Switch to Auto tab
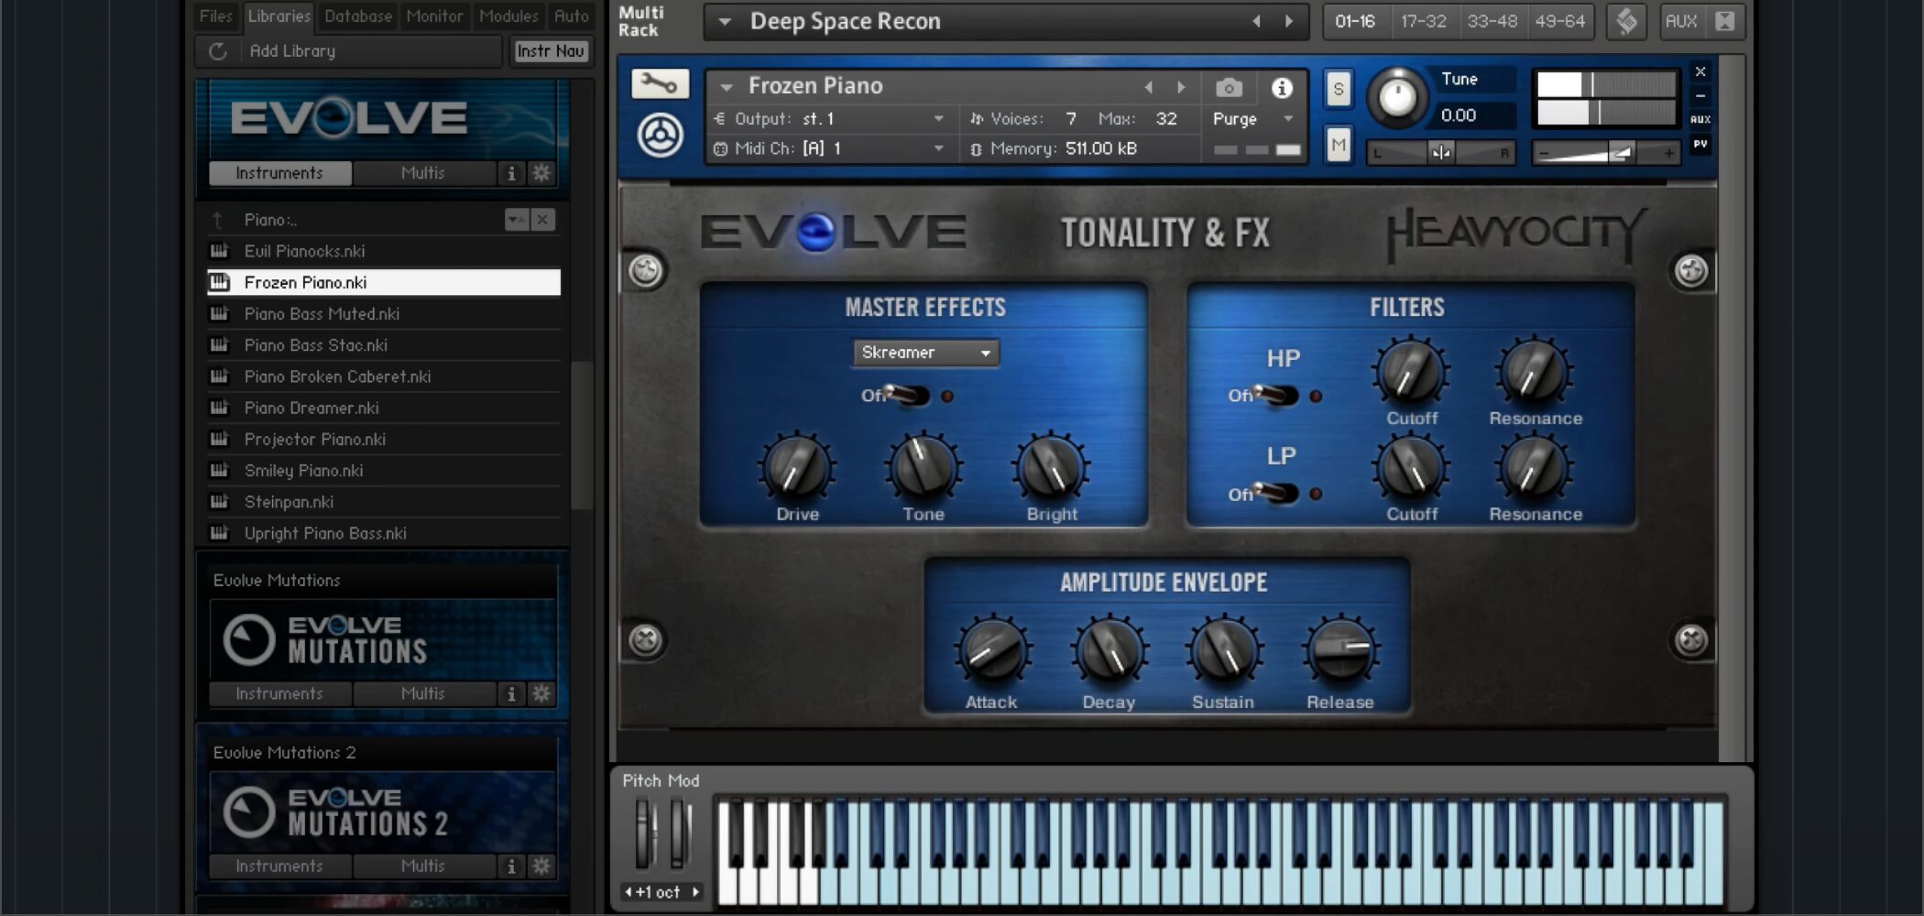This screenshot has height=916, width=1924. [572, 16]
